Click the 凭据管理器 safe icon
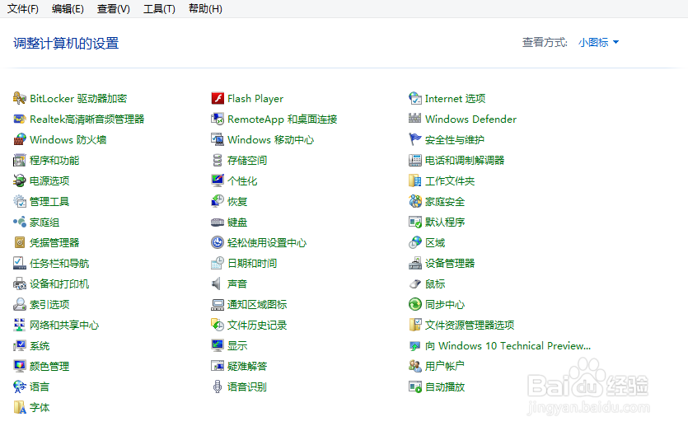 19,243
